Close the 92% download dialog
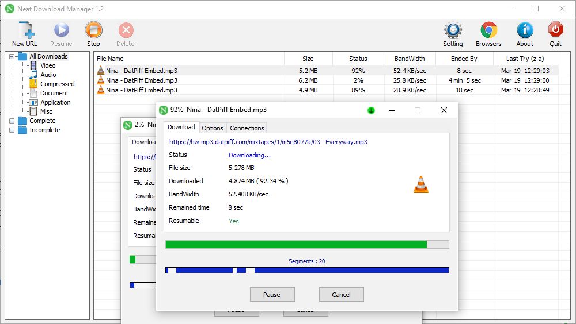 pyautogui.click(x=444, y=110)
